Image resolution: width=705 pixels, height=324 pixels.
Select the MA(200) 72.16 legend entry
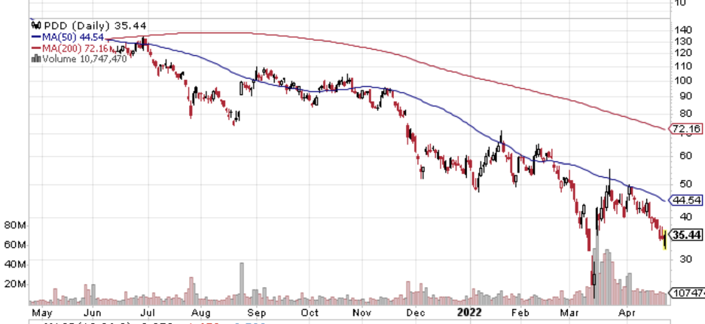click(75, 48)
